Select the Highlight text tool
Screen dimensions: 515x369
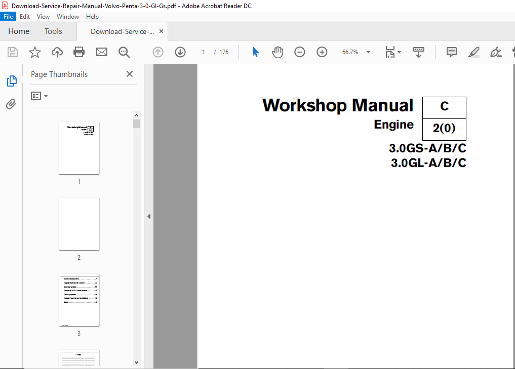point(473,52)
